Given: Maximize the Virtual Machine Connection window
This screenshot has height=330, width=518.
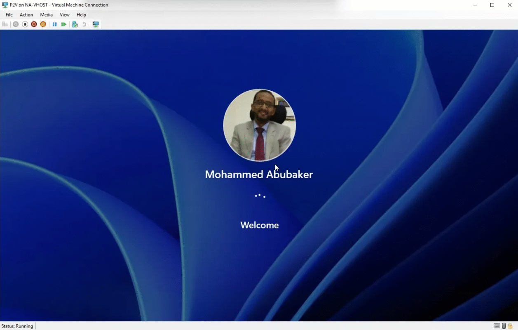Looking at the screenshot, I should coord(492,5).
